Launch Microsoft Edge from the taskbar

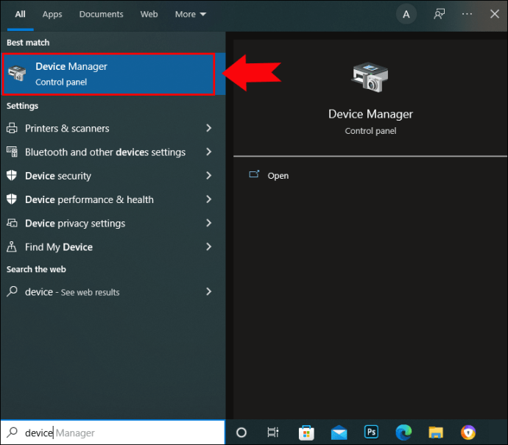(x=403, y=432)
